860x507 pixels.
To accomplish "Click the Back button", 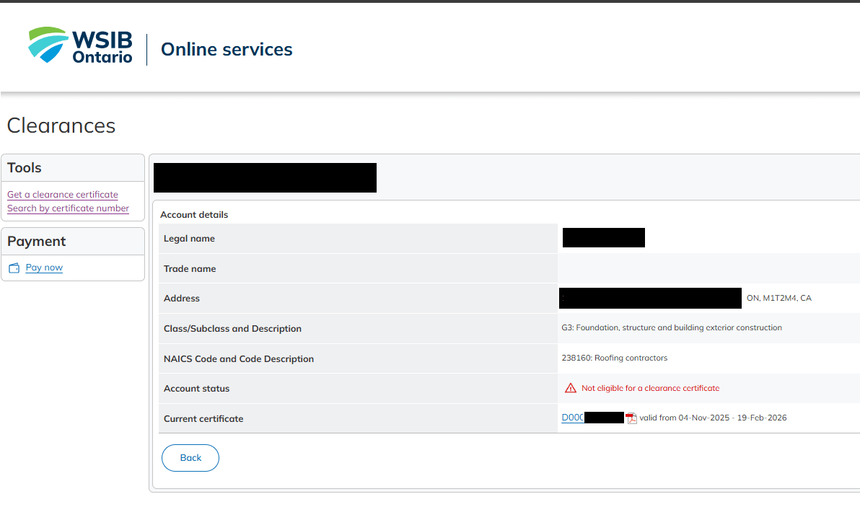I will [190, 458].
